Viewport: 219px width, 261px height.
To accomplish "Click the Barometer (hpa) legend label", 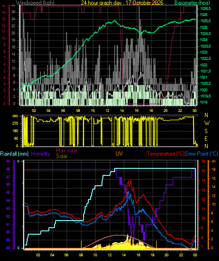I will [x=192, y=2].
